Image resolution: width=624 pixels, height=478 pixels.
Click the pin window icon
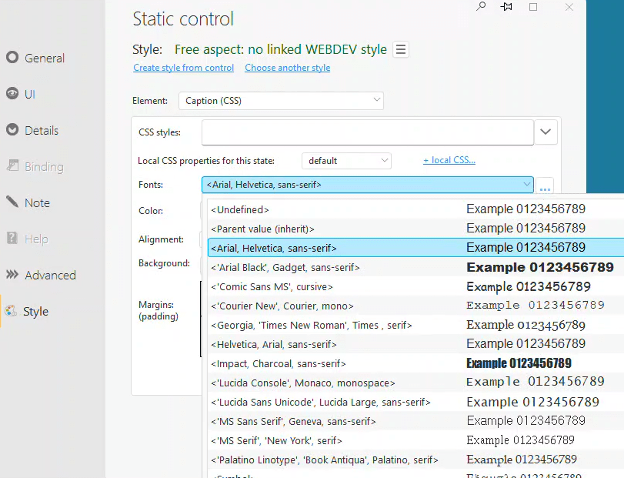click(506, 7)
